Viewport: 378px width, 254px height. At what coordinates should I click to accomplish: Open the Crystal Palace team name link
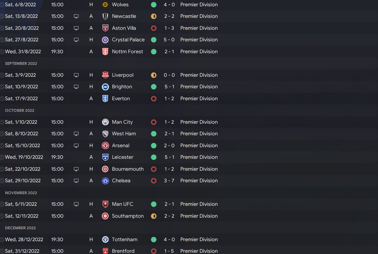pyautogui.click(x=128, y=40)
